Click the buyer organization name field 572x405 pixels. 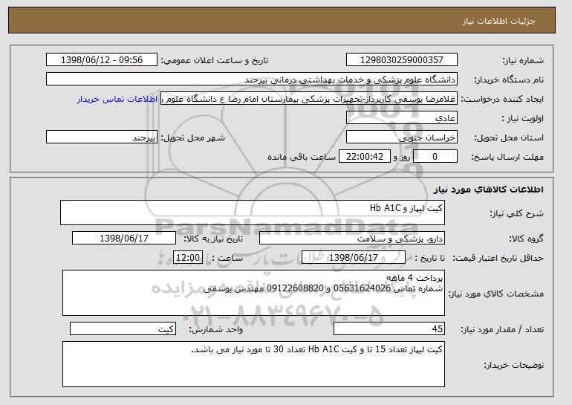point(252,80)
